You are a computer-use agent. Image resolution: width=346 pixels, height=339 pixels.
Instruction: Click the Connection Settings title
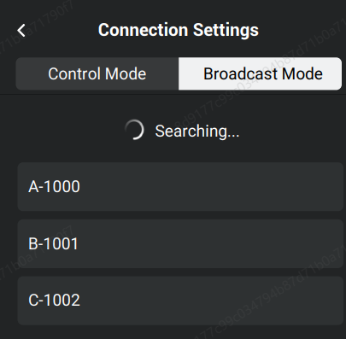[179, 30]
